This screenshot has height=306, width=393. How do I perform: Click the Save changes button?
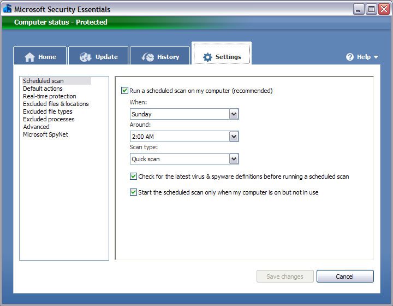[285, 276]
